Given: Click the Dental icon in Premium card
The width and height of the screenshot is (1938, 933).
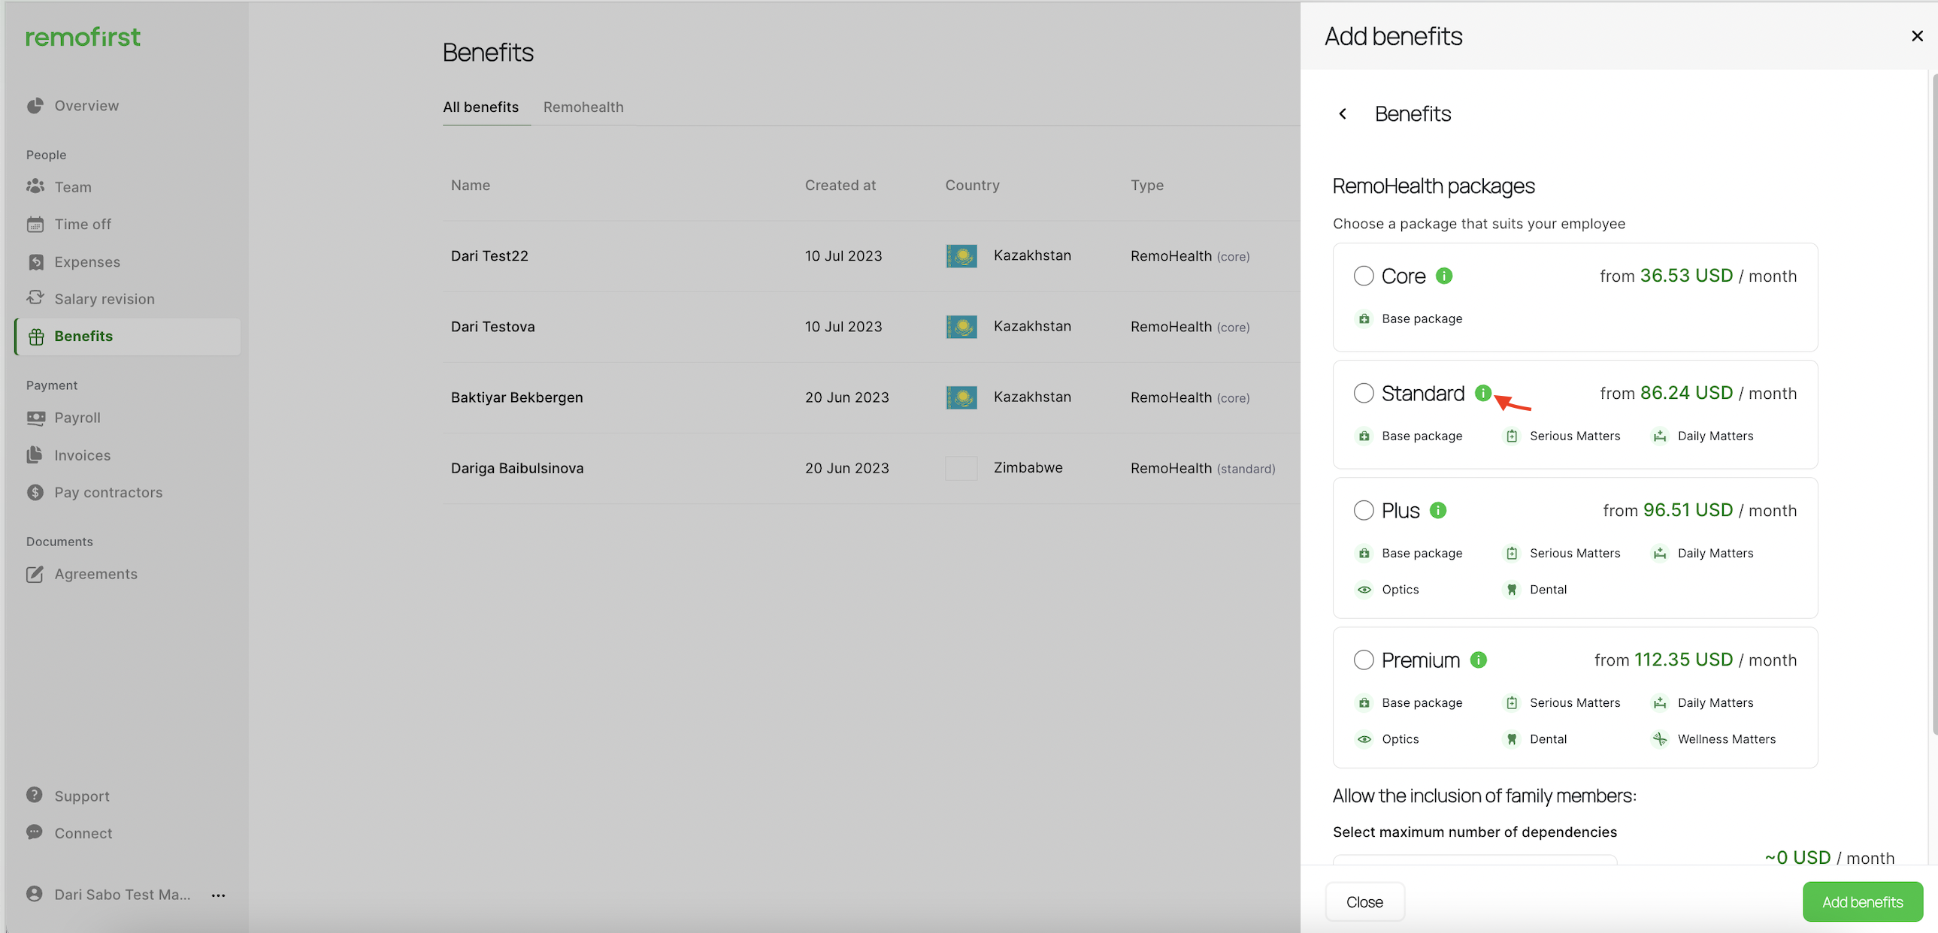Looking at the screenshot, I should pos(1512,739).
